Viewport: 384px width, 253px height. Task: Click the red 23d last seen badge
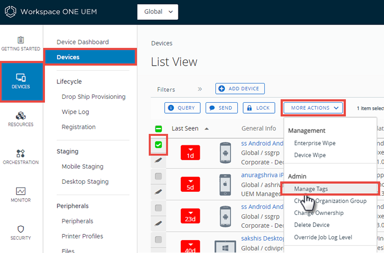190,216
